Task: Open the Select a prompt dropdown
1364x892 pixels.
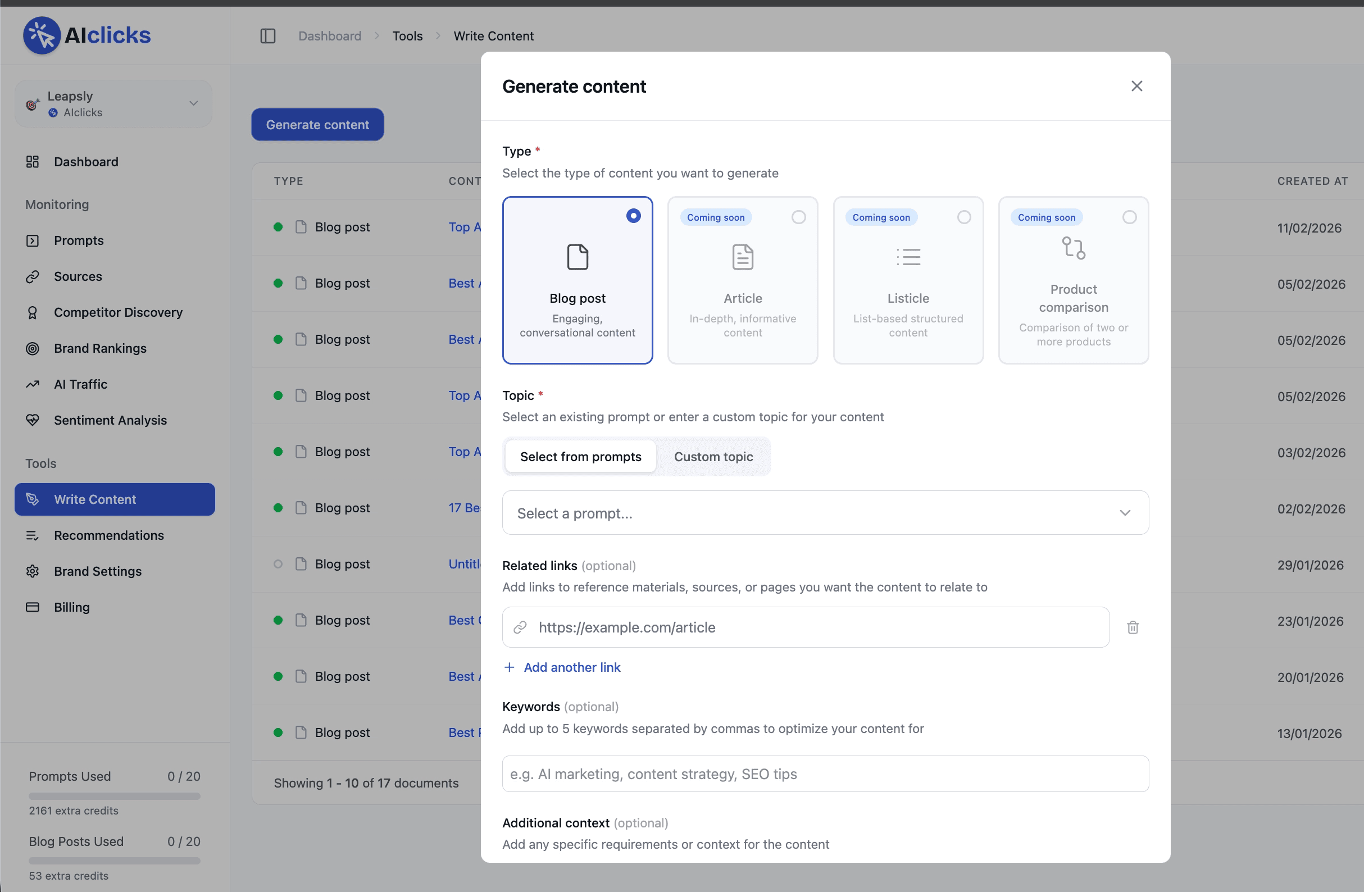Action: [825, 513]
